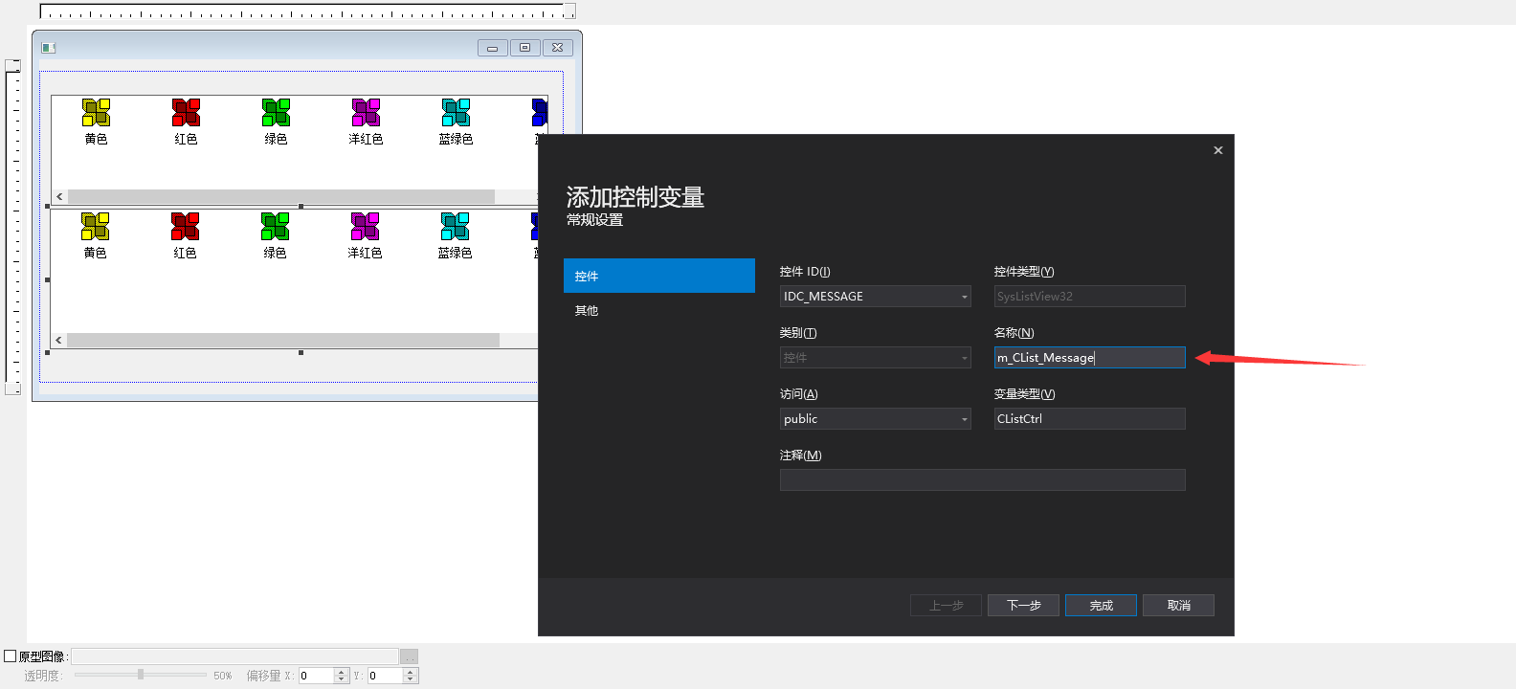Viewport: 1516px width, 689px height.
Task: Select the yellow 黄色 icon in lower list
Action: coord(95,227)
